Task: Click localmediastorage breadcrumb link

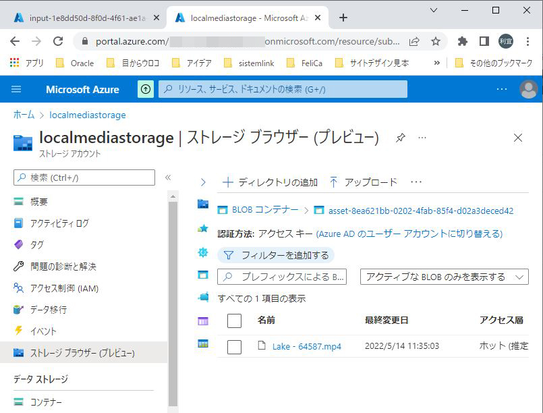Action: click(x=88, y=115)
